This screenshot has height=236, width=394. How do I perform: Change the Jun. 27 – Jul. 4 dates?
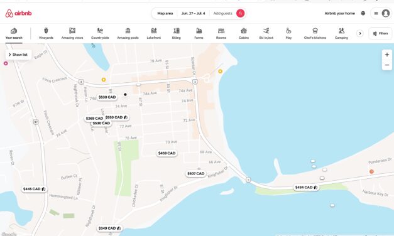(x=193, y=13)
